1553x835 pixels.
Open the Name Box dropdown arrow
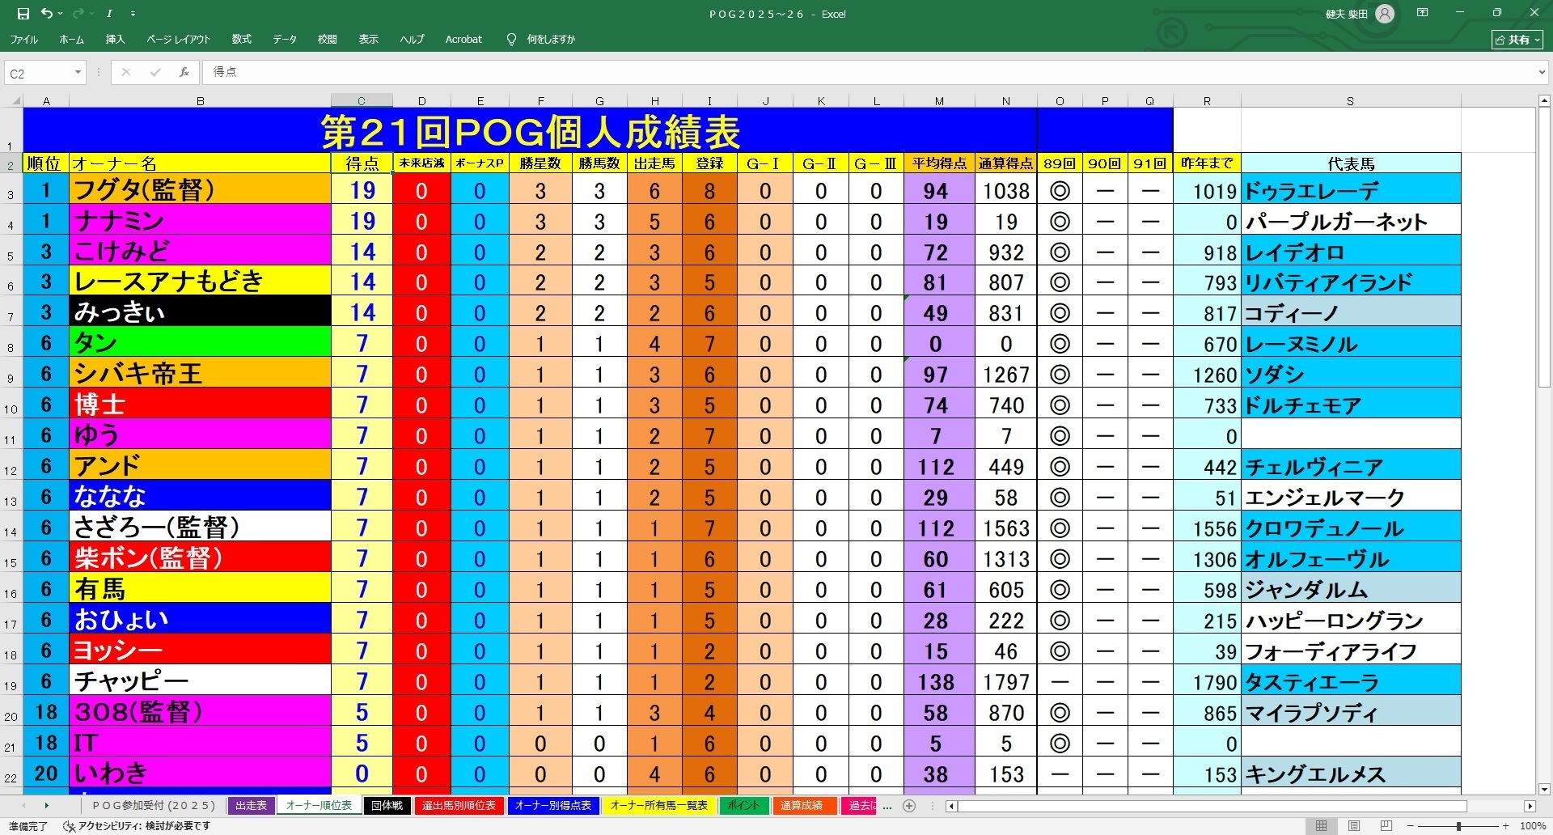[x=78, y=73]
